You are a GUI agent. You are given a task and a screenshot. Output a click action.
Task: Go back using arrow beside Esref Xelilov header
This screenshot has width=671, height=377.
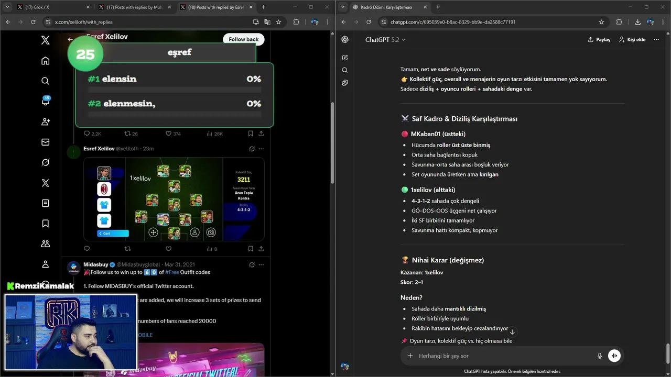pyautogui.click(x=70, y=39)
